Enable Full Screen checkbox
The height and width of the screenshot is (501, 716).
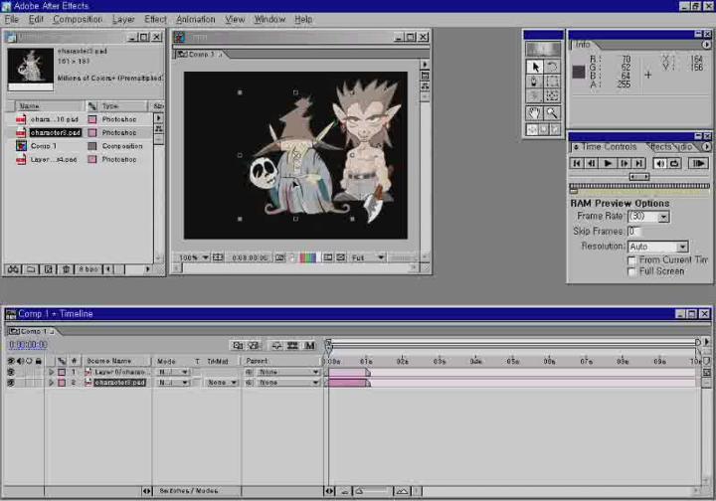632,272
